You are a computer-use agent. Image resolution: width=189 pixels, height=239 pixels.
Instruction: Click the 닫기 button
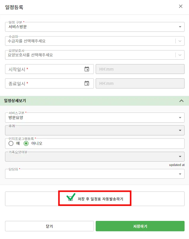(49, 226)
